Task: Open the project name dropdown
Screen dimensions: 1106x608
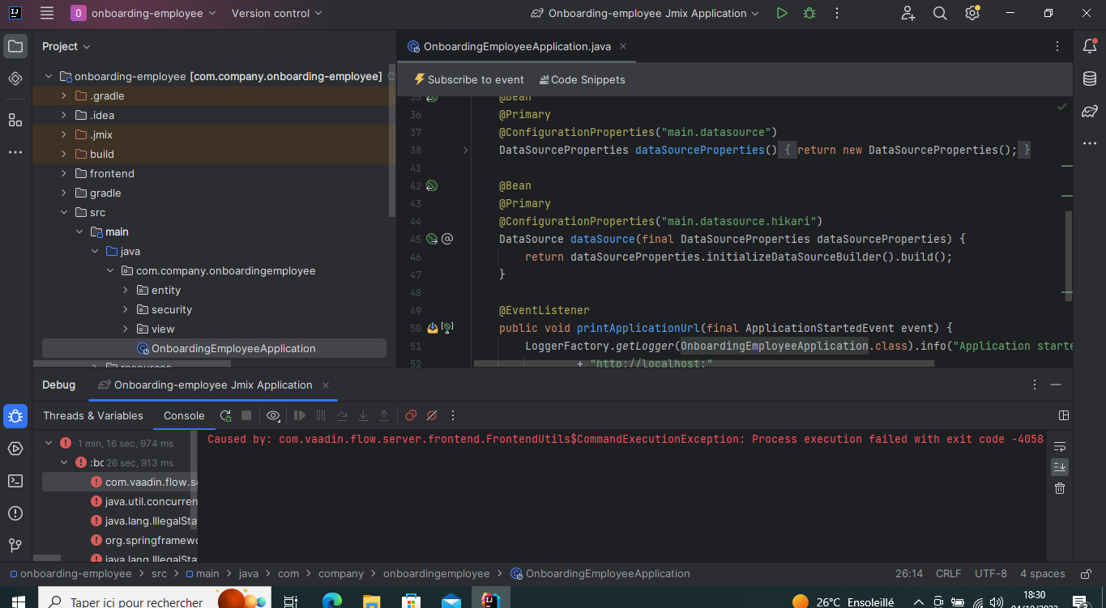Action: coord(143,13)
